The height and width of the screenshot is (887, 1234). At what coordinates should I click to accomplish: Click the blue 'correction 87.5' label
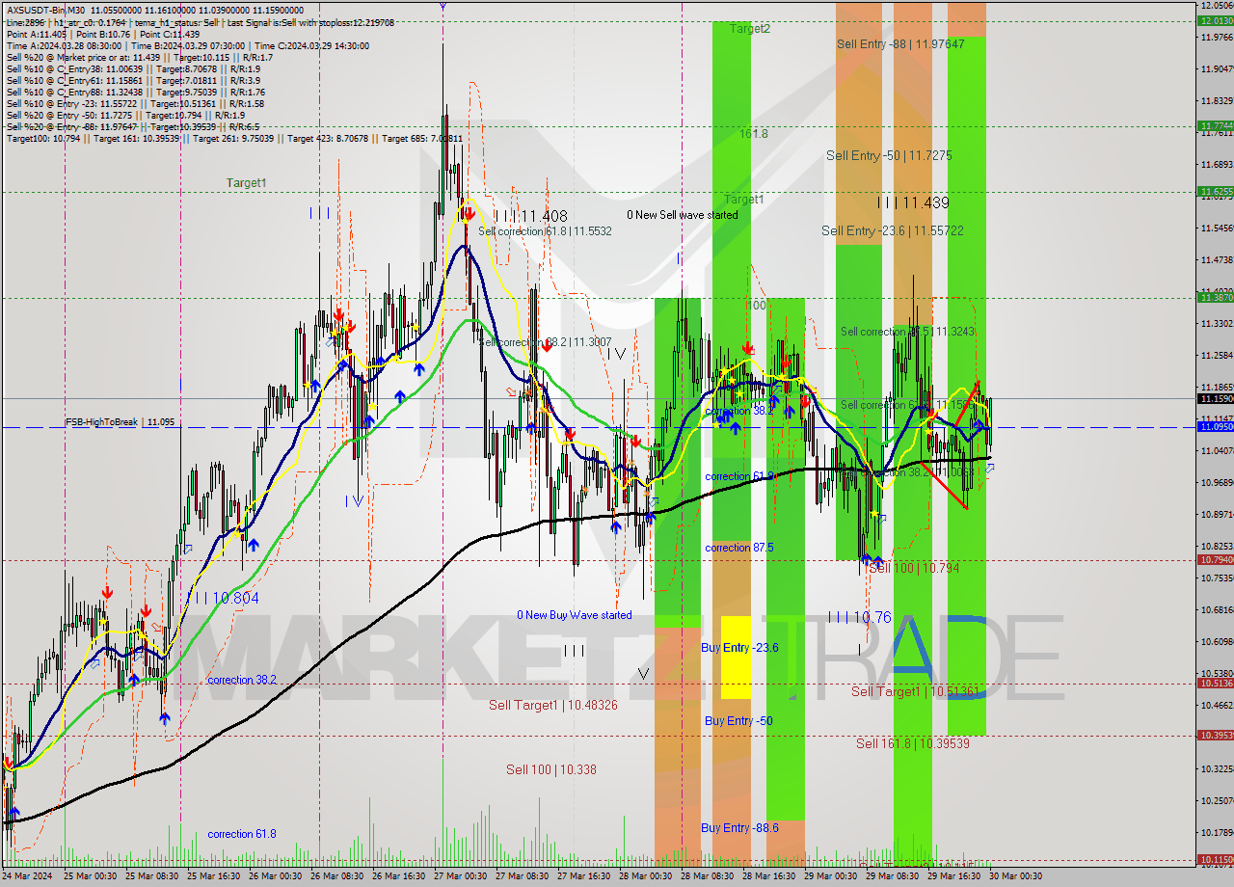(739, 548)
